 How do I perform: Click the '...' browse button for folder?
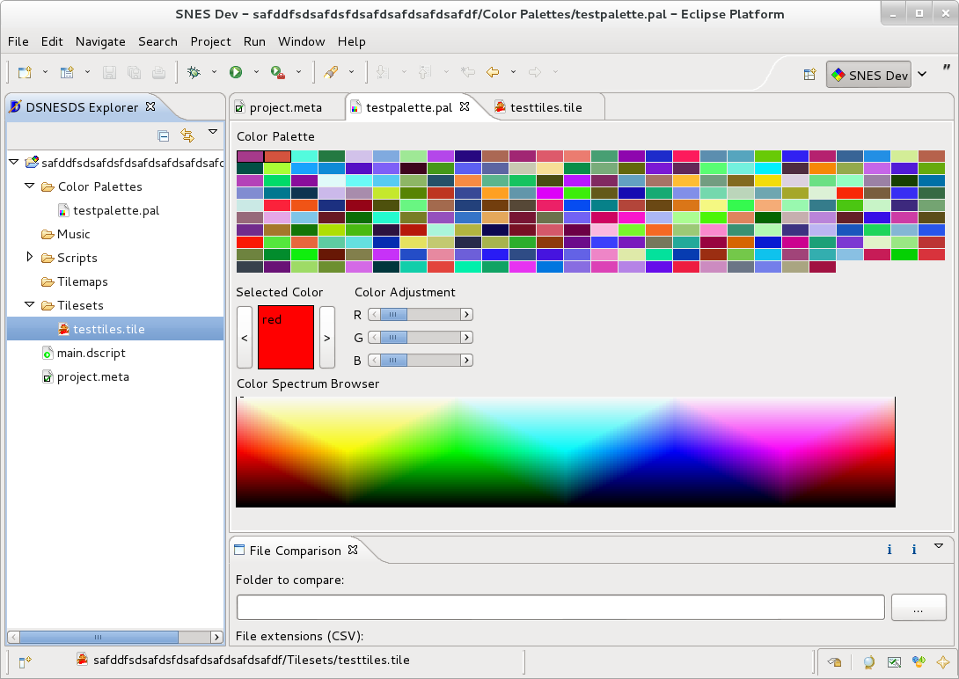coord(919,607)
